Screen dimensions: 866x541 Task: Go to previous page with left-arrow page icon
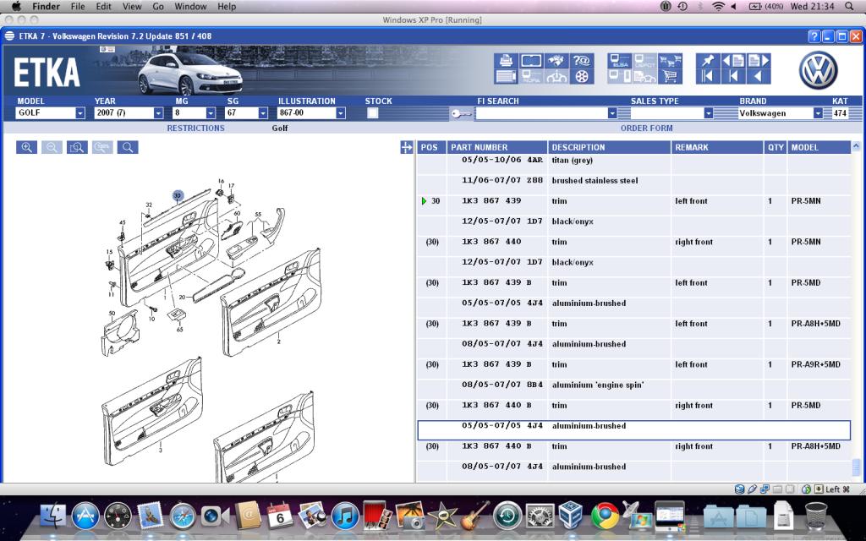pos(733,60)
